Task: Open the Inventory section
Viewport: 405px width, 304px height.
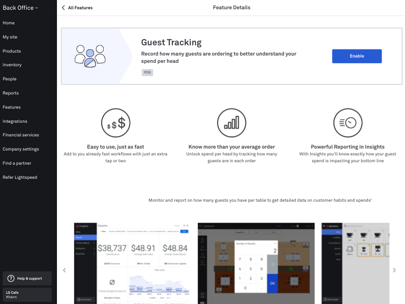Action: 12,65
